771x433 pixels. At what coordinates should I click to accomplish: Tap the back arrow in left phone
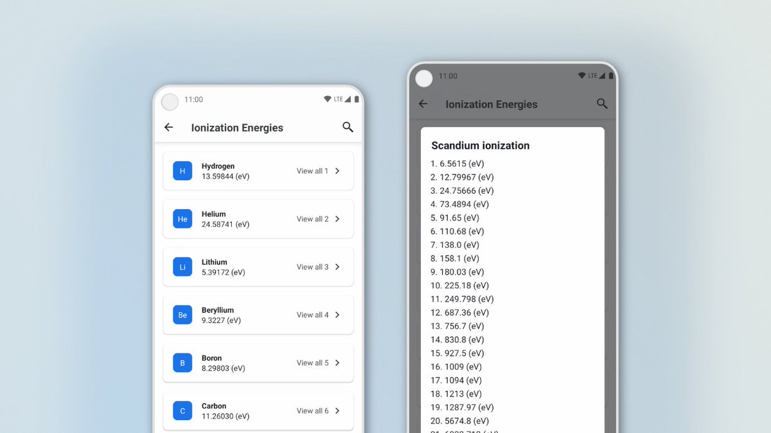click(x=168, y=127)
